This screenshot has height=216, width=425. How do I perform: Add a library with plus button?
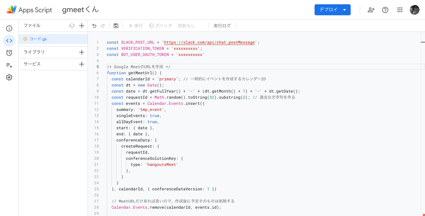click(82, 52)
